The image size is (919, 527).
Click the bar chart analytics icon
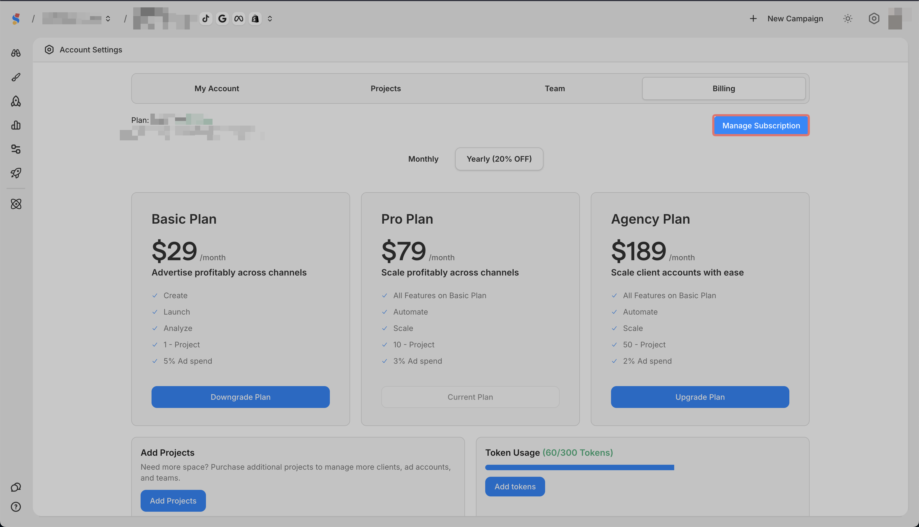(16, 125)
